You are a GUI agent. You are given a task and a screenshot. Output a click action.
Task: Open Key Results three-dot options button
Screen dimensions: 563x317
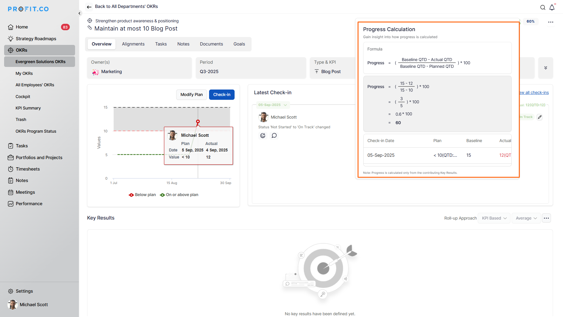546,218
